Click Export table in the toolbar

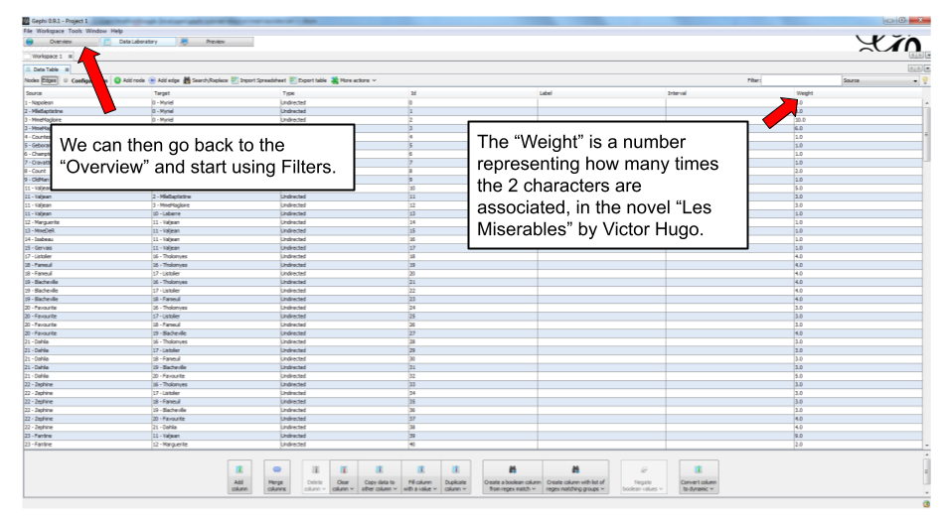[308, 80]
